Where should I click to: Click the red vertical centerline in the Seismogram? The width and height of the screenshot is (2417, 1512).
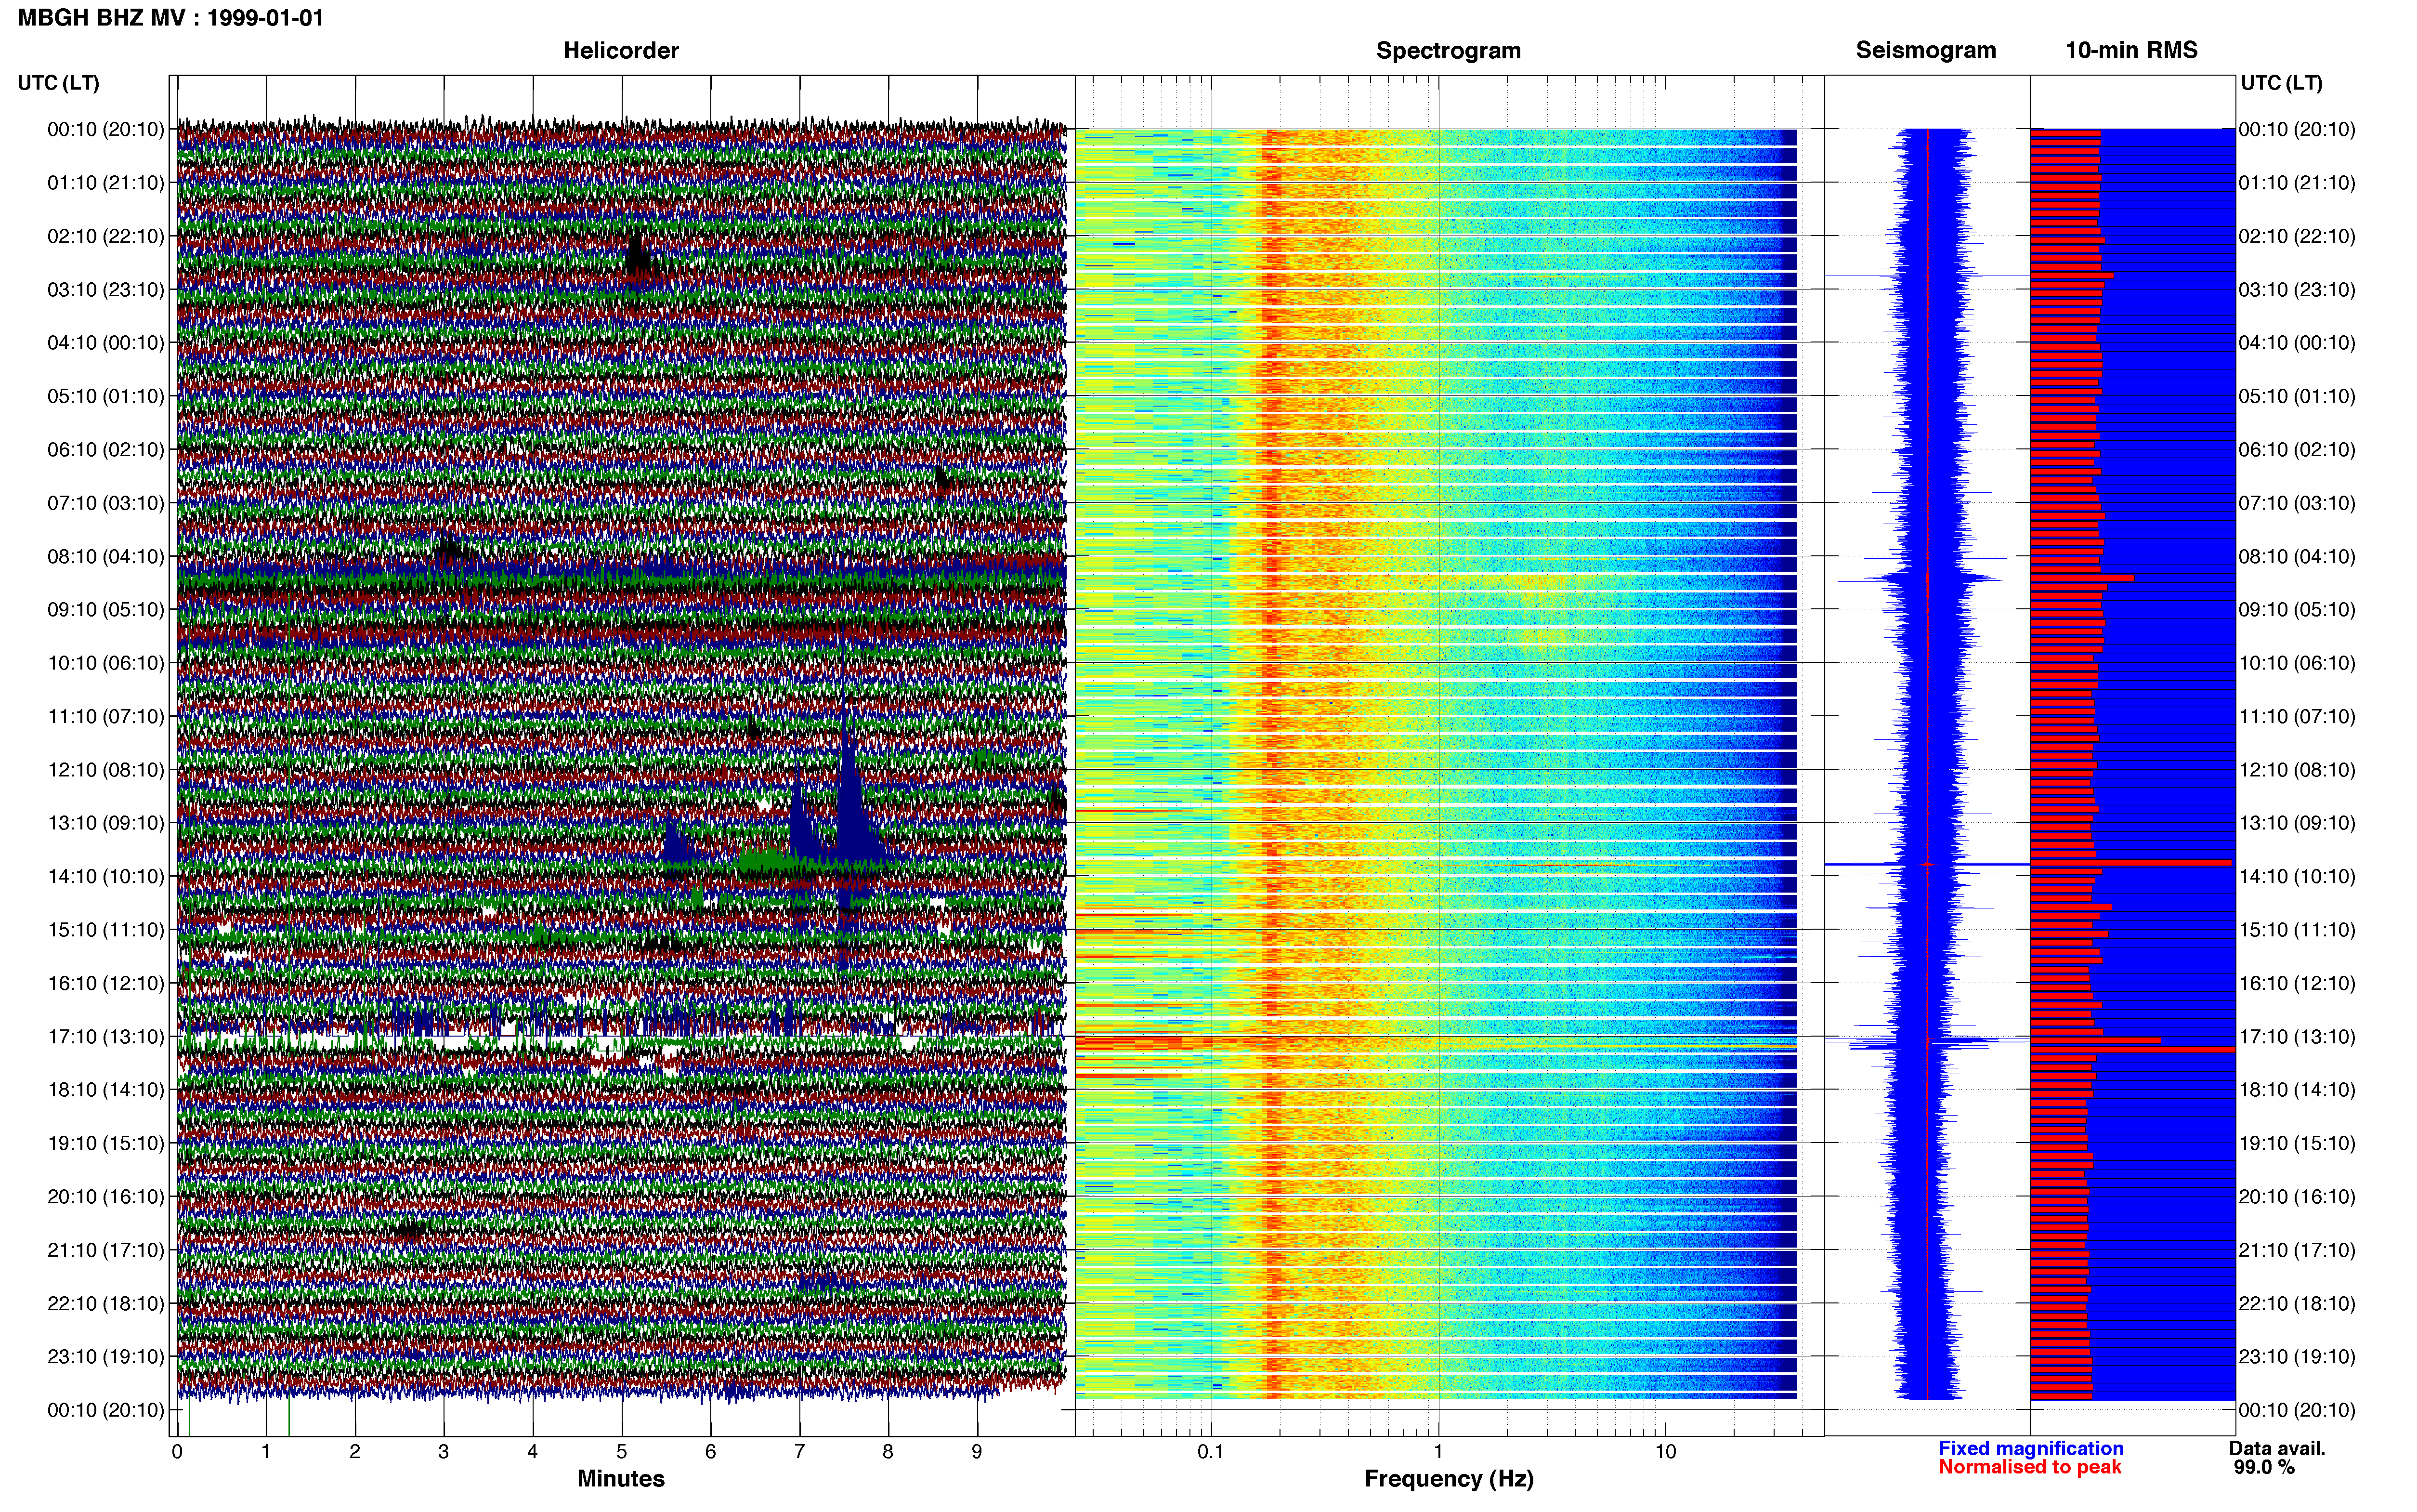pyautogui.click(x=1927, y=763)
